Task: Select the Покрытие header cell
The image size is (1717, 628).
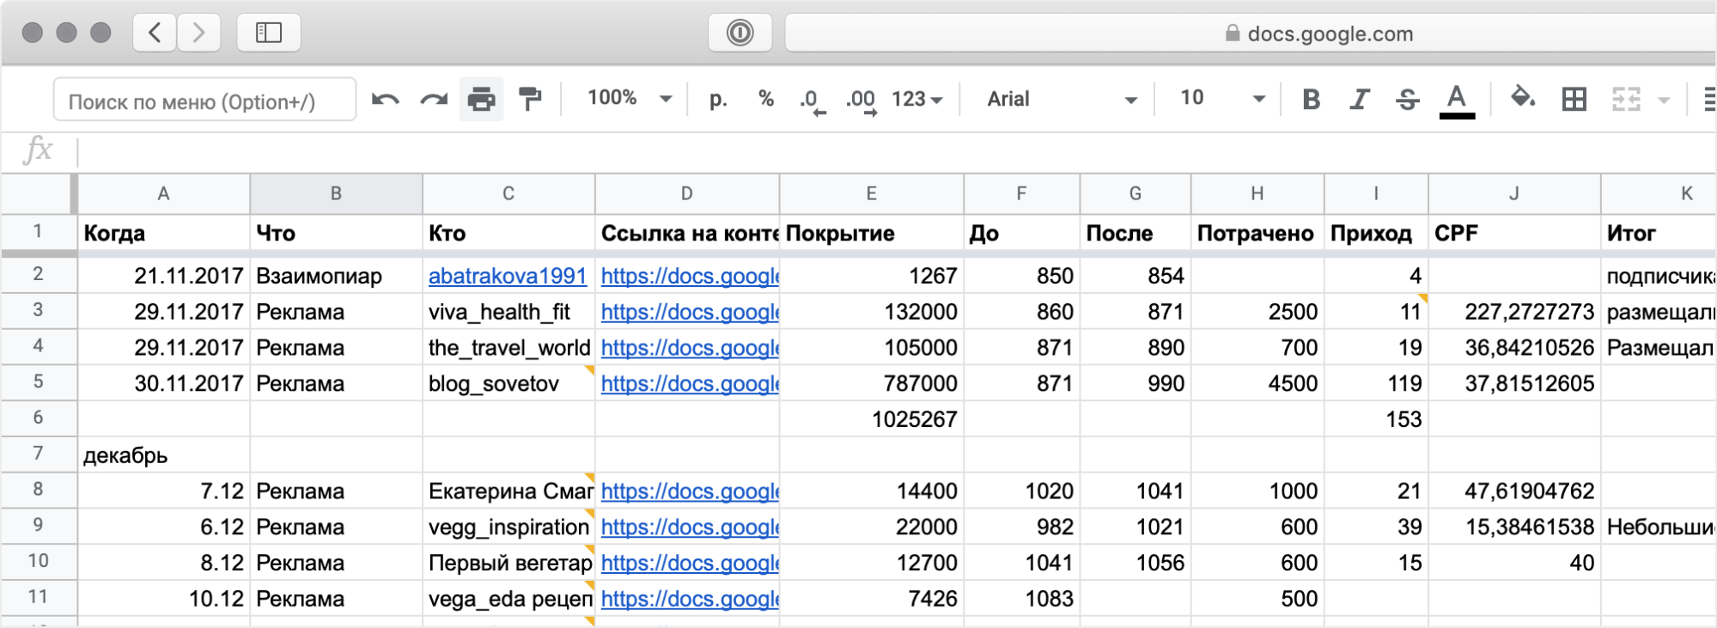Action: (x=872, y=234)
